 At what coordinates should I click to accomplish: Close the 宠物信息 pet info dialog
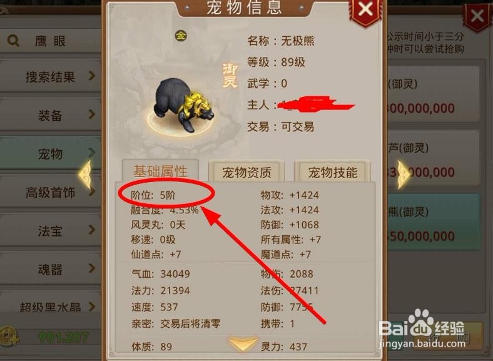[365, 10]
